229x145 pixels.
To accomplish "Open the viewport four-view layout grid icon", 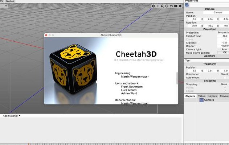I will pos(176,6).
